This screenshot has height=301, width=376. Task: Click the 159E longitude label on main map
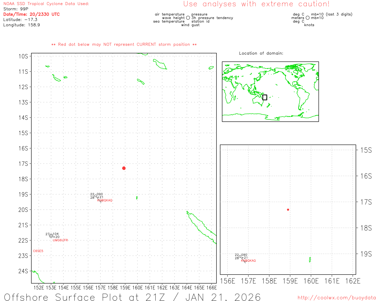coord(125,288)
